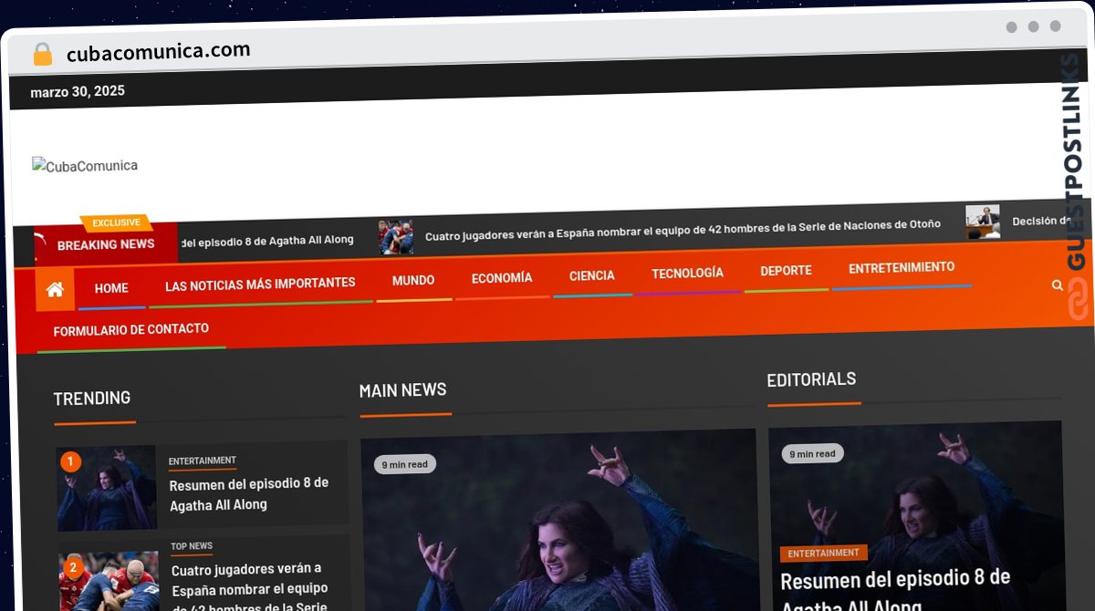The height and width of the screenshot is (611, 1095).
Task: Select the MUNDO menu item
Action: [413, 280]
